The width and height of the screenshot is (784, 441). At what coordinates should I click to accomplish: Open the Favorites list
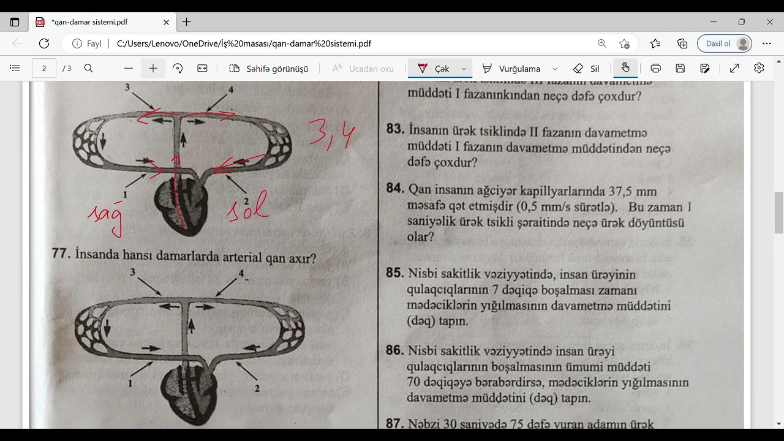click(655, 43)
